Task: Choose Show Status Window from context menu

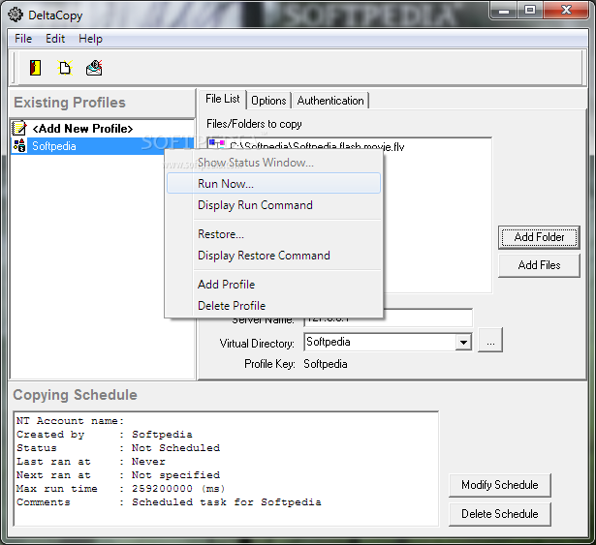Action: pos(273,163)
